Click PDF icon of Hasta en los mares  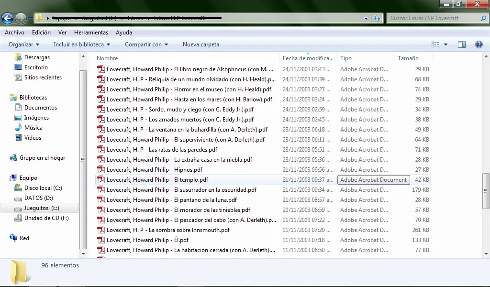[100, 99]
